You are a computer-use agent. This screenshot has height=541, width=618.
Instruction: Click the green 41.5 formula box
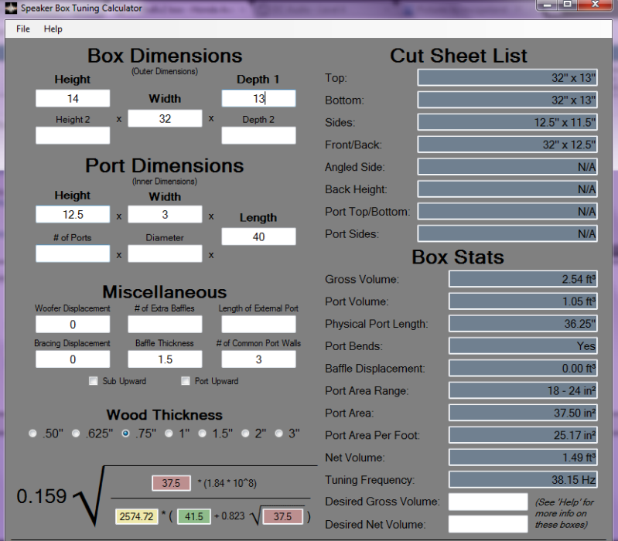tap(194, 516)
